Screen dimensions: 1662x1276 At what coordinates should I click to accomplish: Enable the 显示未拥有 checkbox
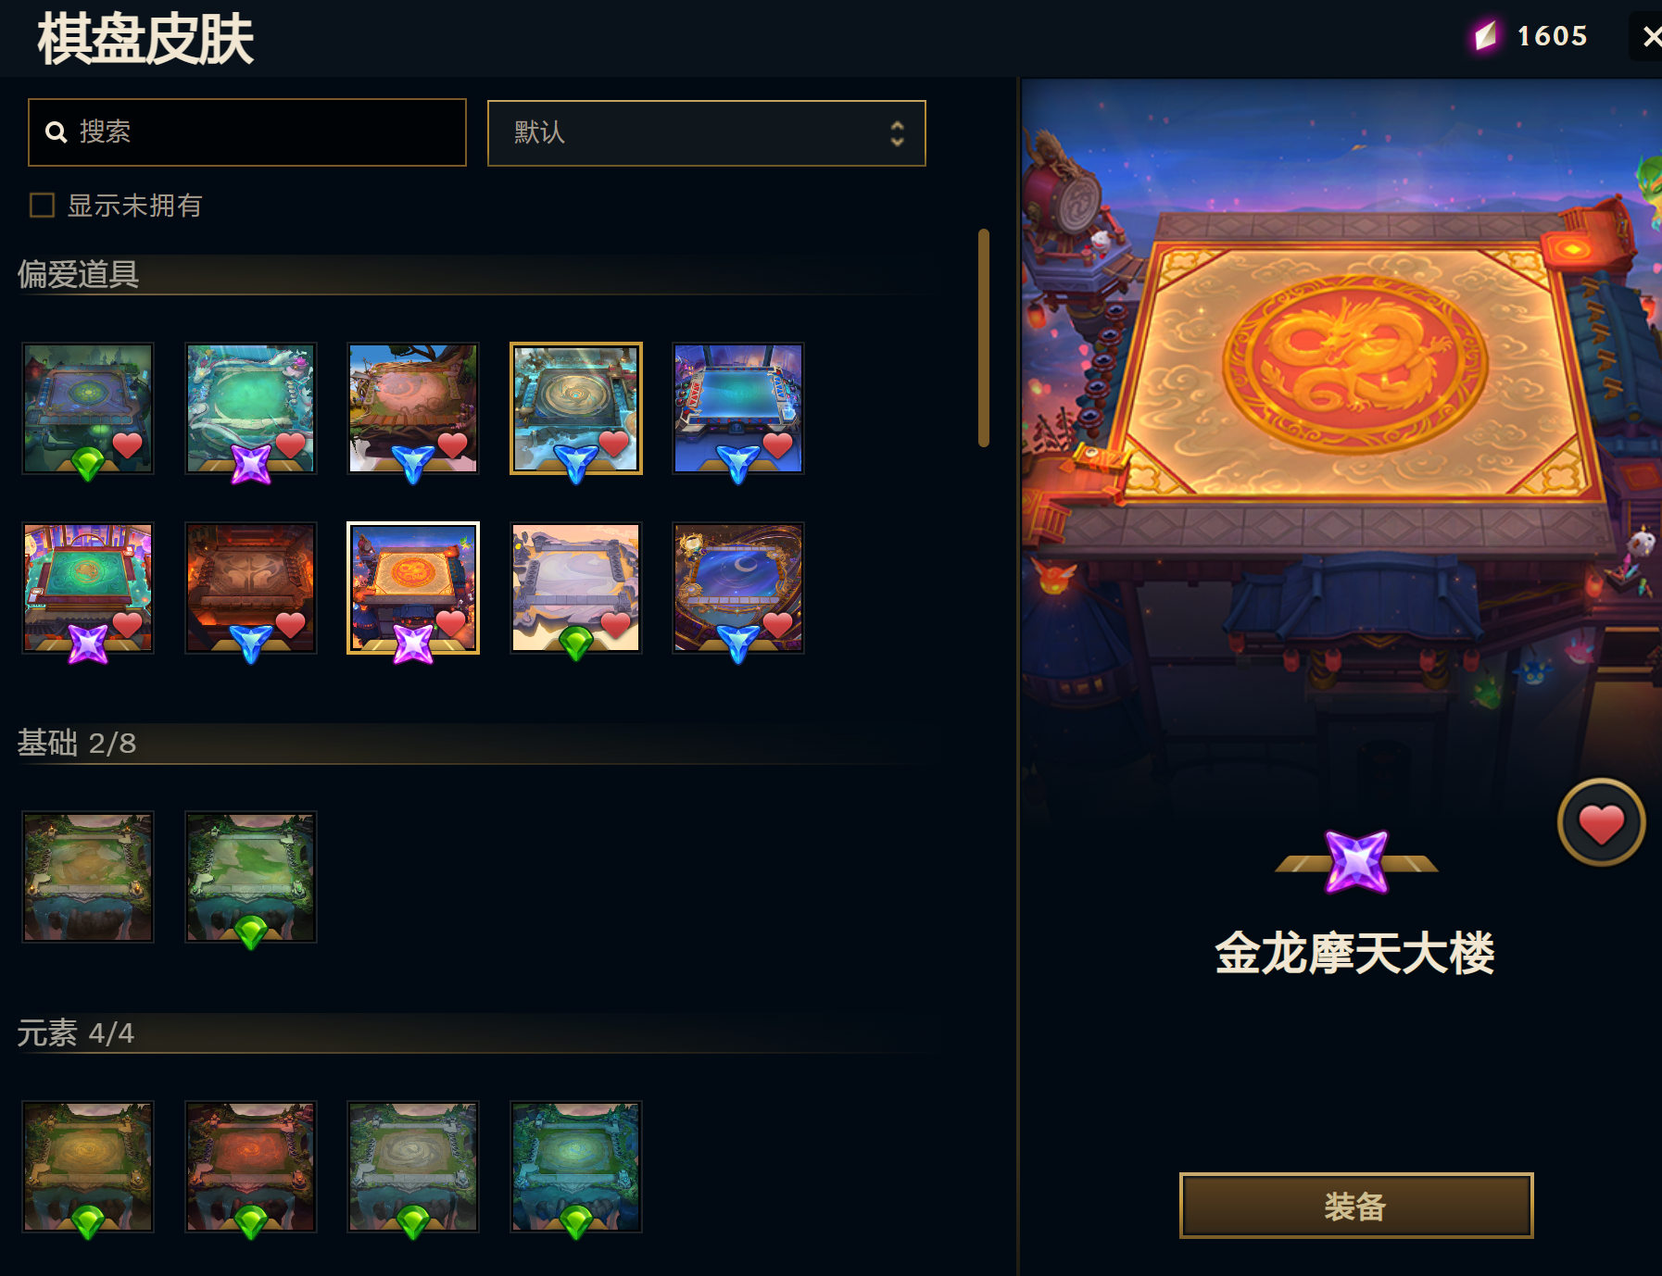point(42,205)
